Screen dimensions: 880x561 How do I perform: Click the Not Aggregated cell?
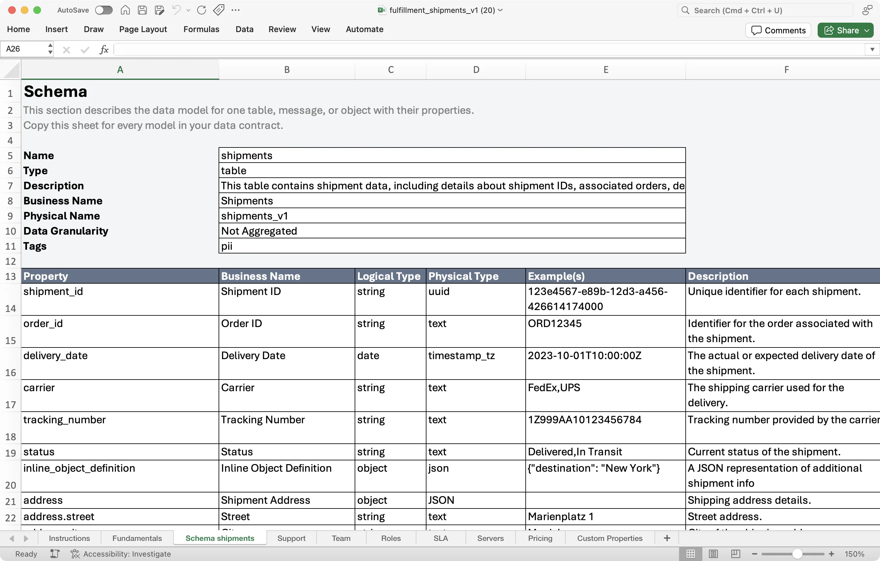[452, 231]
